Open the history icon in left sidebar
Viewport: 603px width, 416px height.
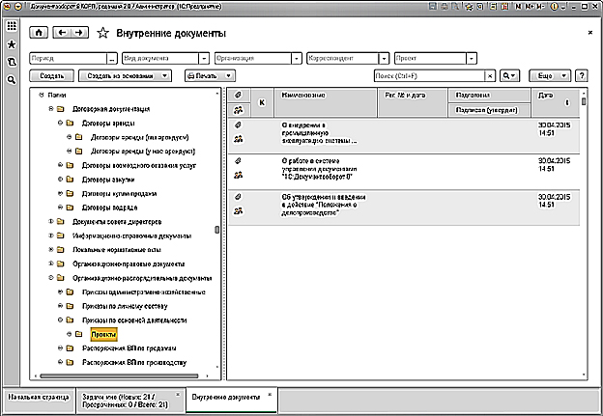coord(11,62)
